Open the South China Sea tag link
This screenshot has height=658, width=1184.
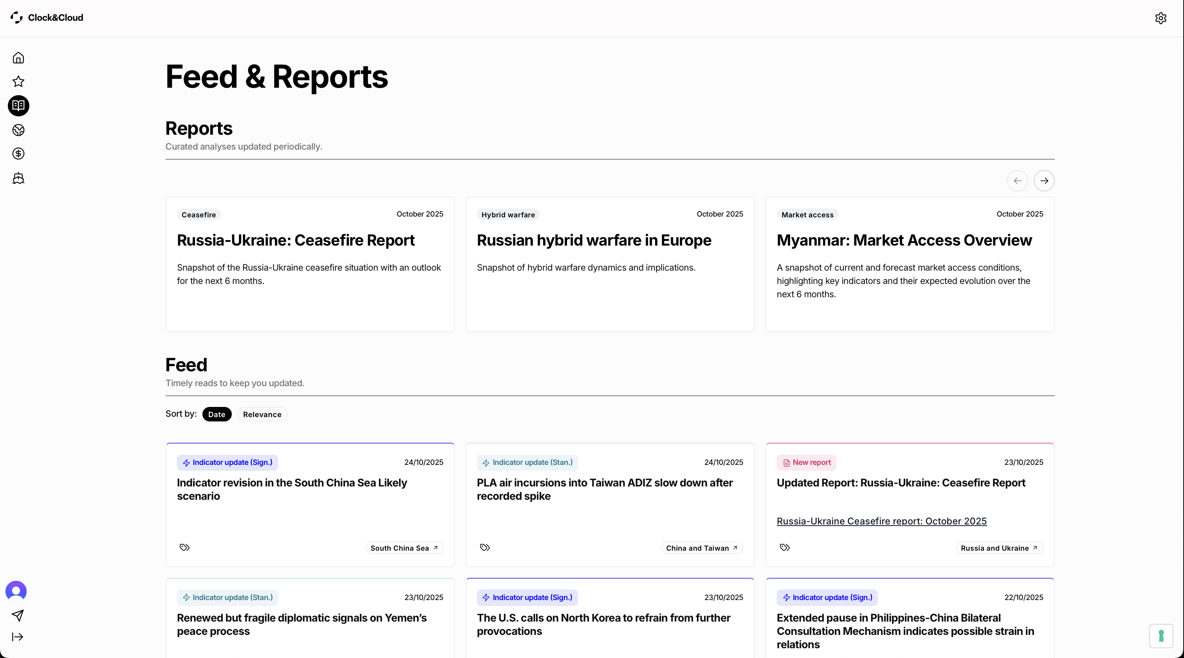click(404, 548)
